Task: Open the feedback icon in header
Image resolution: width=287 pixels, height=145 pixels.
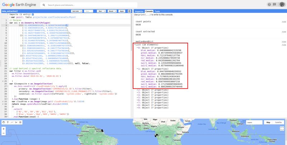Action: [x=274, y=5]
